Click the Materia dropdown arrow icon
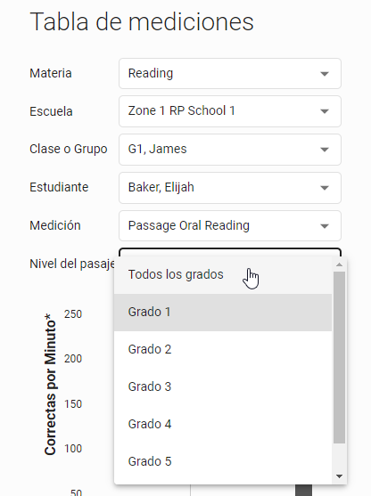Screen dimensions: 371x496 pyautogui.click(x=324, y=74)
